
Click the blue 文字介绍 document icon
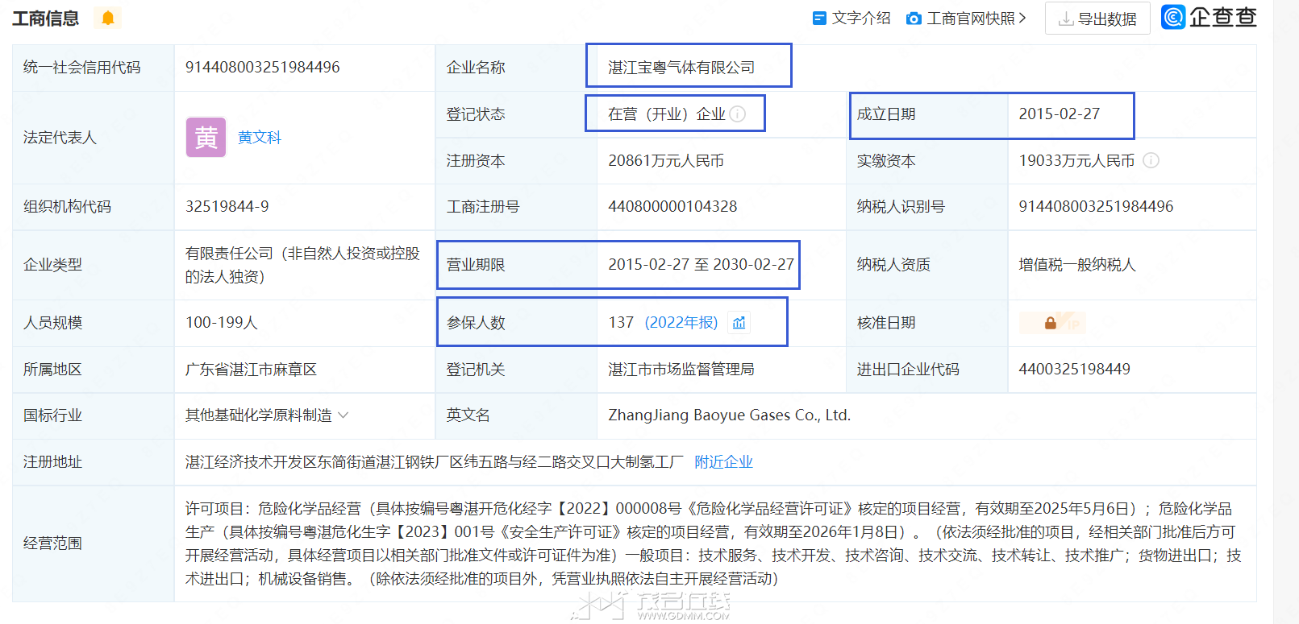tap(819, 19)
